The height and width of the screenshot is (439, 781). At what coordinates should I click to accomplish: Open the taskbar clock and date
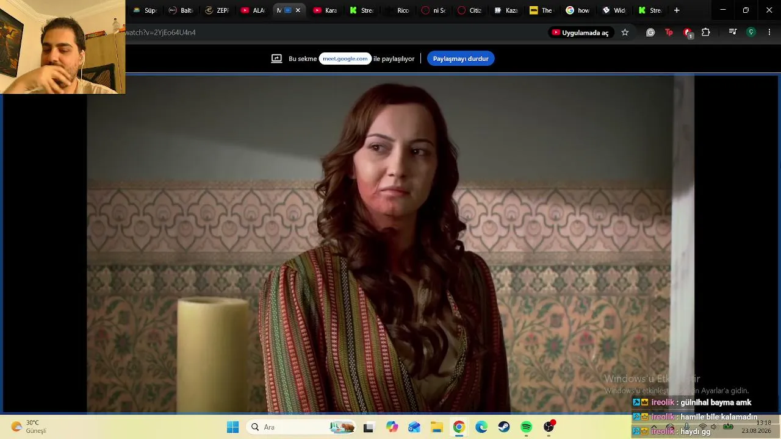756,427
